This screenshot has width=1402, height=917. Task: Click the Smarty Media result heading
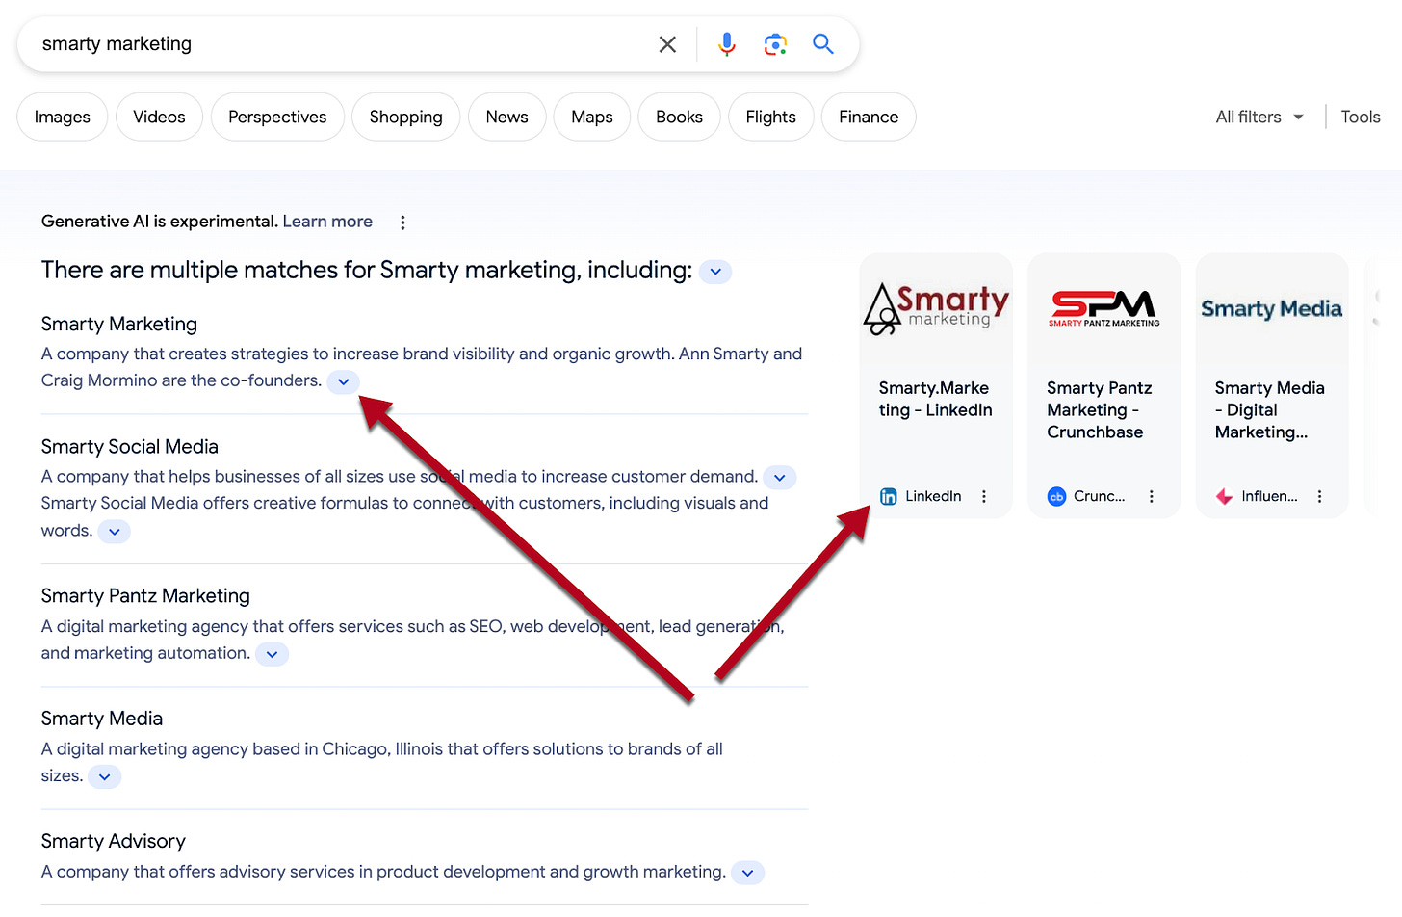pyautogui.click(x=102, y=719)
